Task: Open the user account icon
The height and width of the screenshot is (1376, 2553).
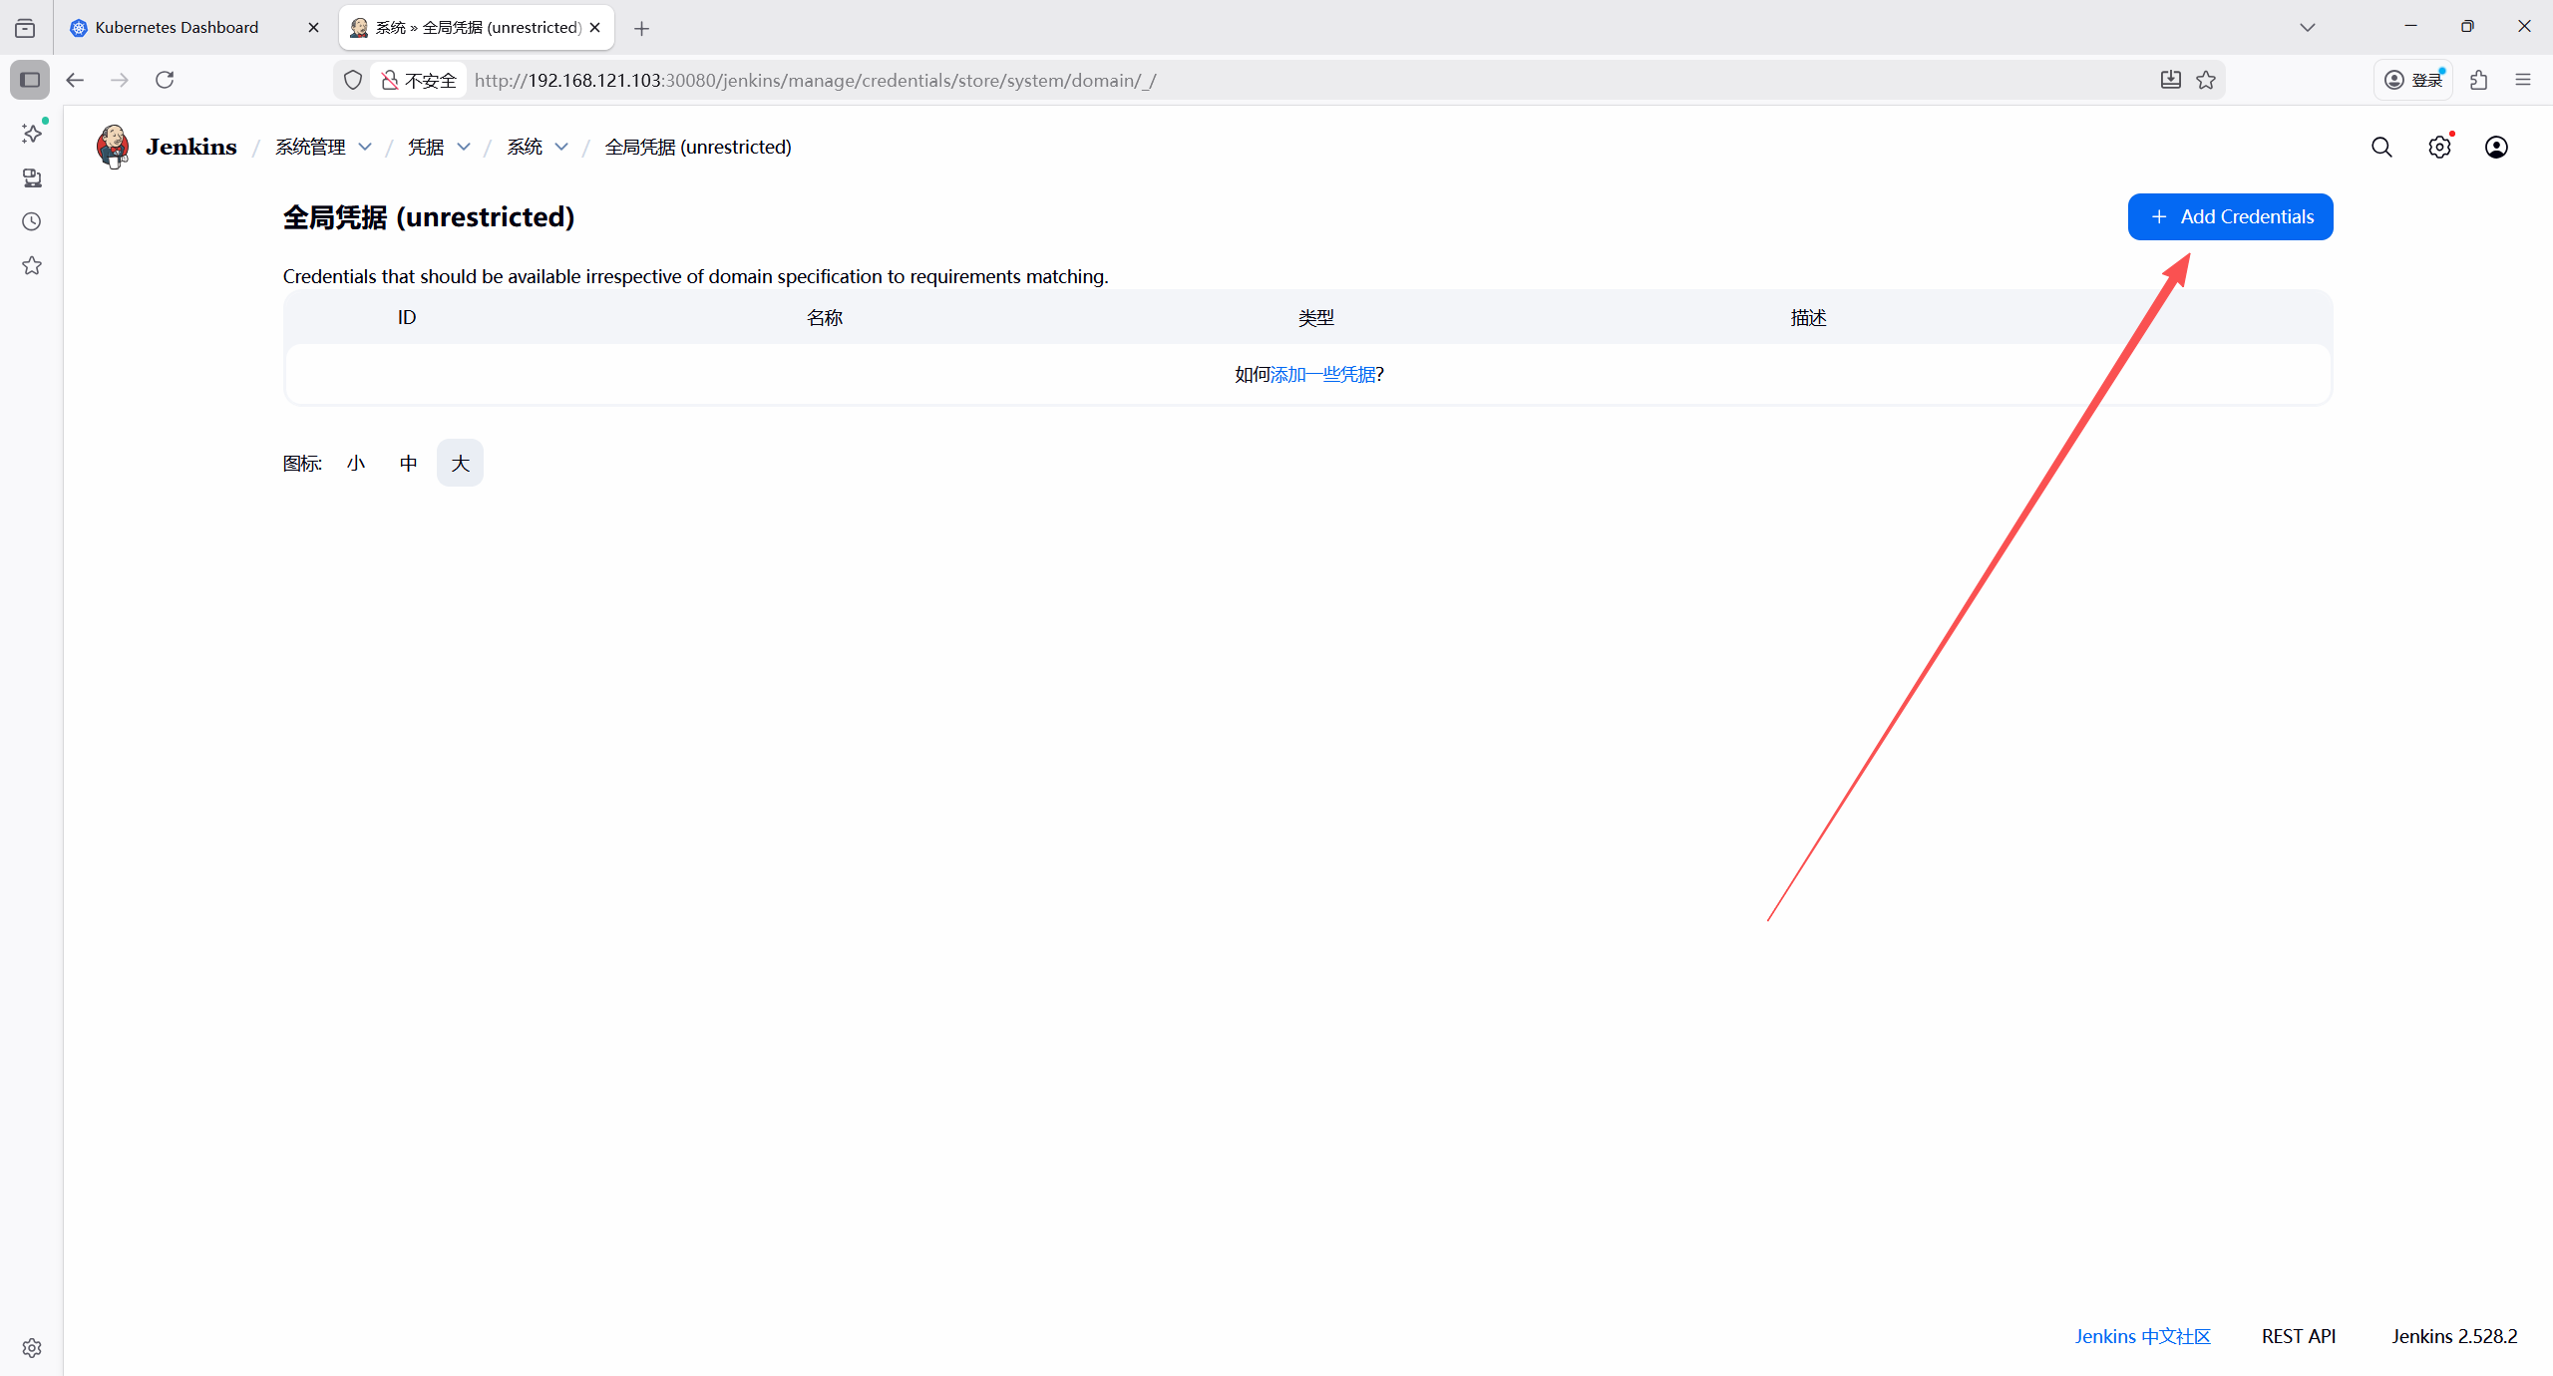Action: 2496,148
